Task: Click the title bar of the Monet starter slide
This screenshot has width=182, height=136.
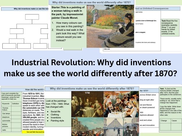Action: (92, 2)
